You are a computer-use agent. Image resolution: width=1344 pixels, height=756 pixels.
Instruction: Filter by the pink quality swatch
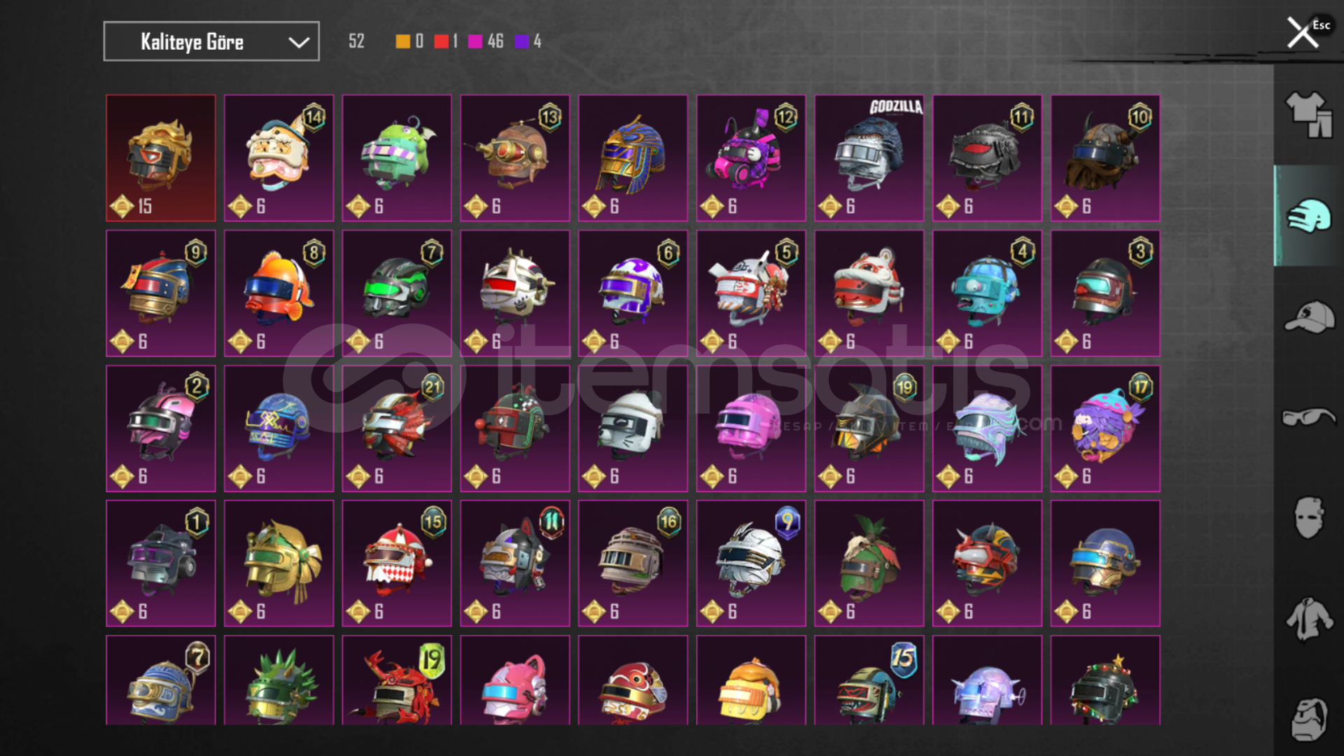pyautogui.click(x=475, y=41)
